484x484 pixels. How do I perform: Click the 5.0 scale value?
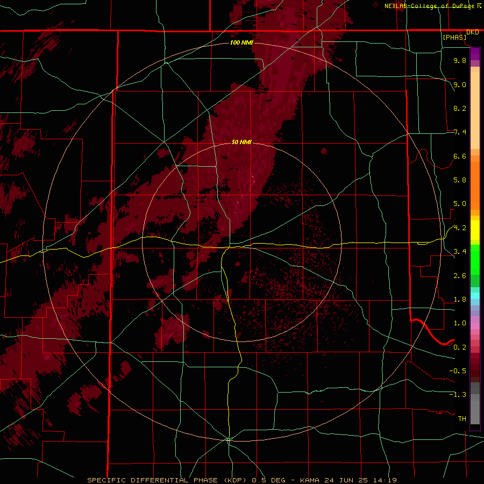[x=460, y=204]
